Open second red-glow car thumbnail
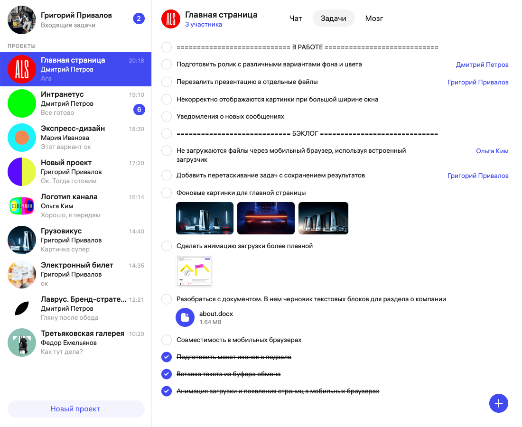Viewport: 522px width, 427px height. coord(266,218)
